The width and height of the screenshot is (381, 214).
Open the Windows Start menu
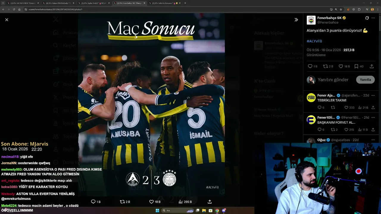coord(157,210)
